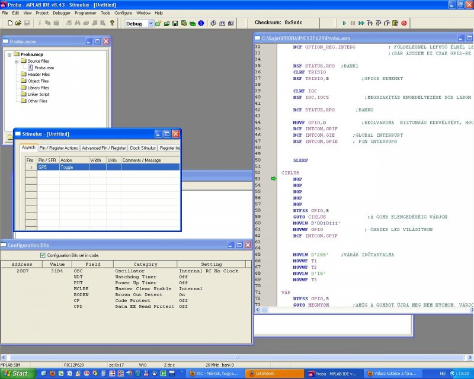Click the blue Project Info icon
The height and width of the screenshot is (379, 474).
[201, 23]
